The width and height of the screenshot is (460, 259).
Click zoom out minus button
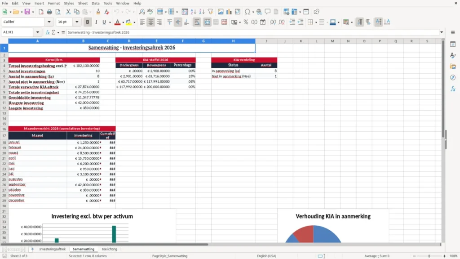tap(414, 256)
